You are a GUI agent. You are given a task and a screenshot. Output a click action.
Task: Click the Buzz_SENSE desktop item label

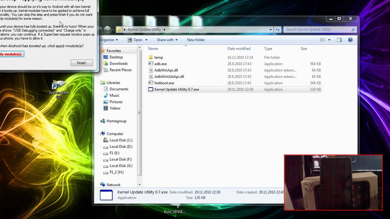175,212
